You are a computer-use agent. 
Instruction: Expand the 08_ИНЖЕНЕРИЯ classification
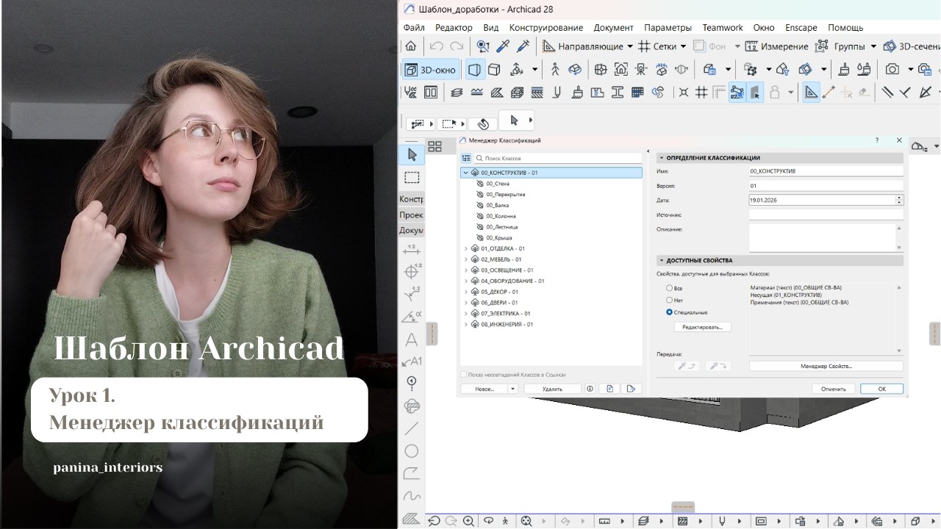[x=465, y=324]
